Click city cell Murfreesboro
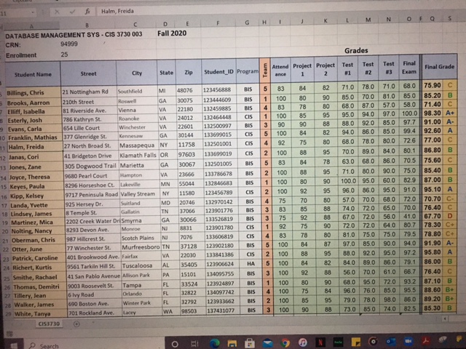 click(141, 247)
